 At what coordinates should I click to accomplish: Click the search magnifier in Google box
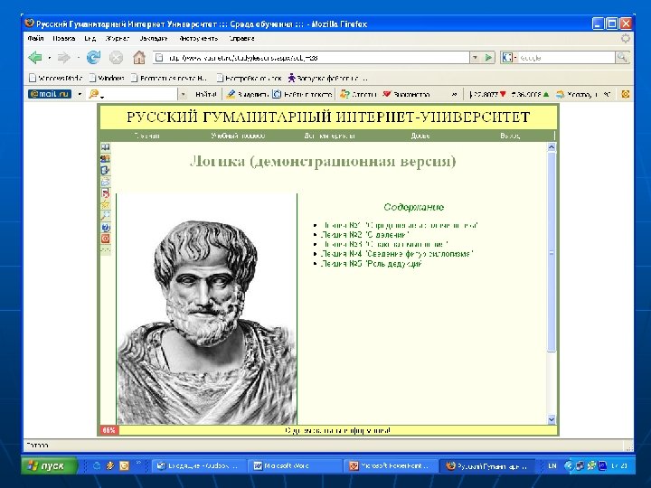click(622, 57)
